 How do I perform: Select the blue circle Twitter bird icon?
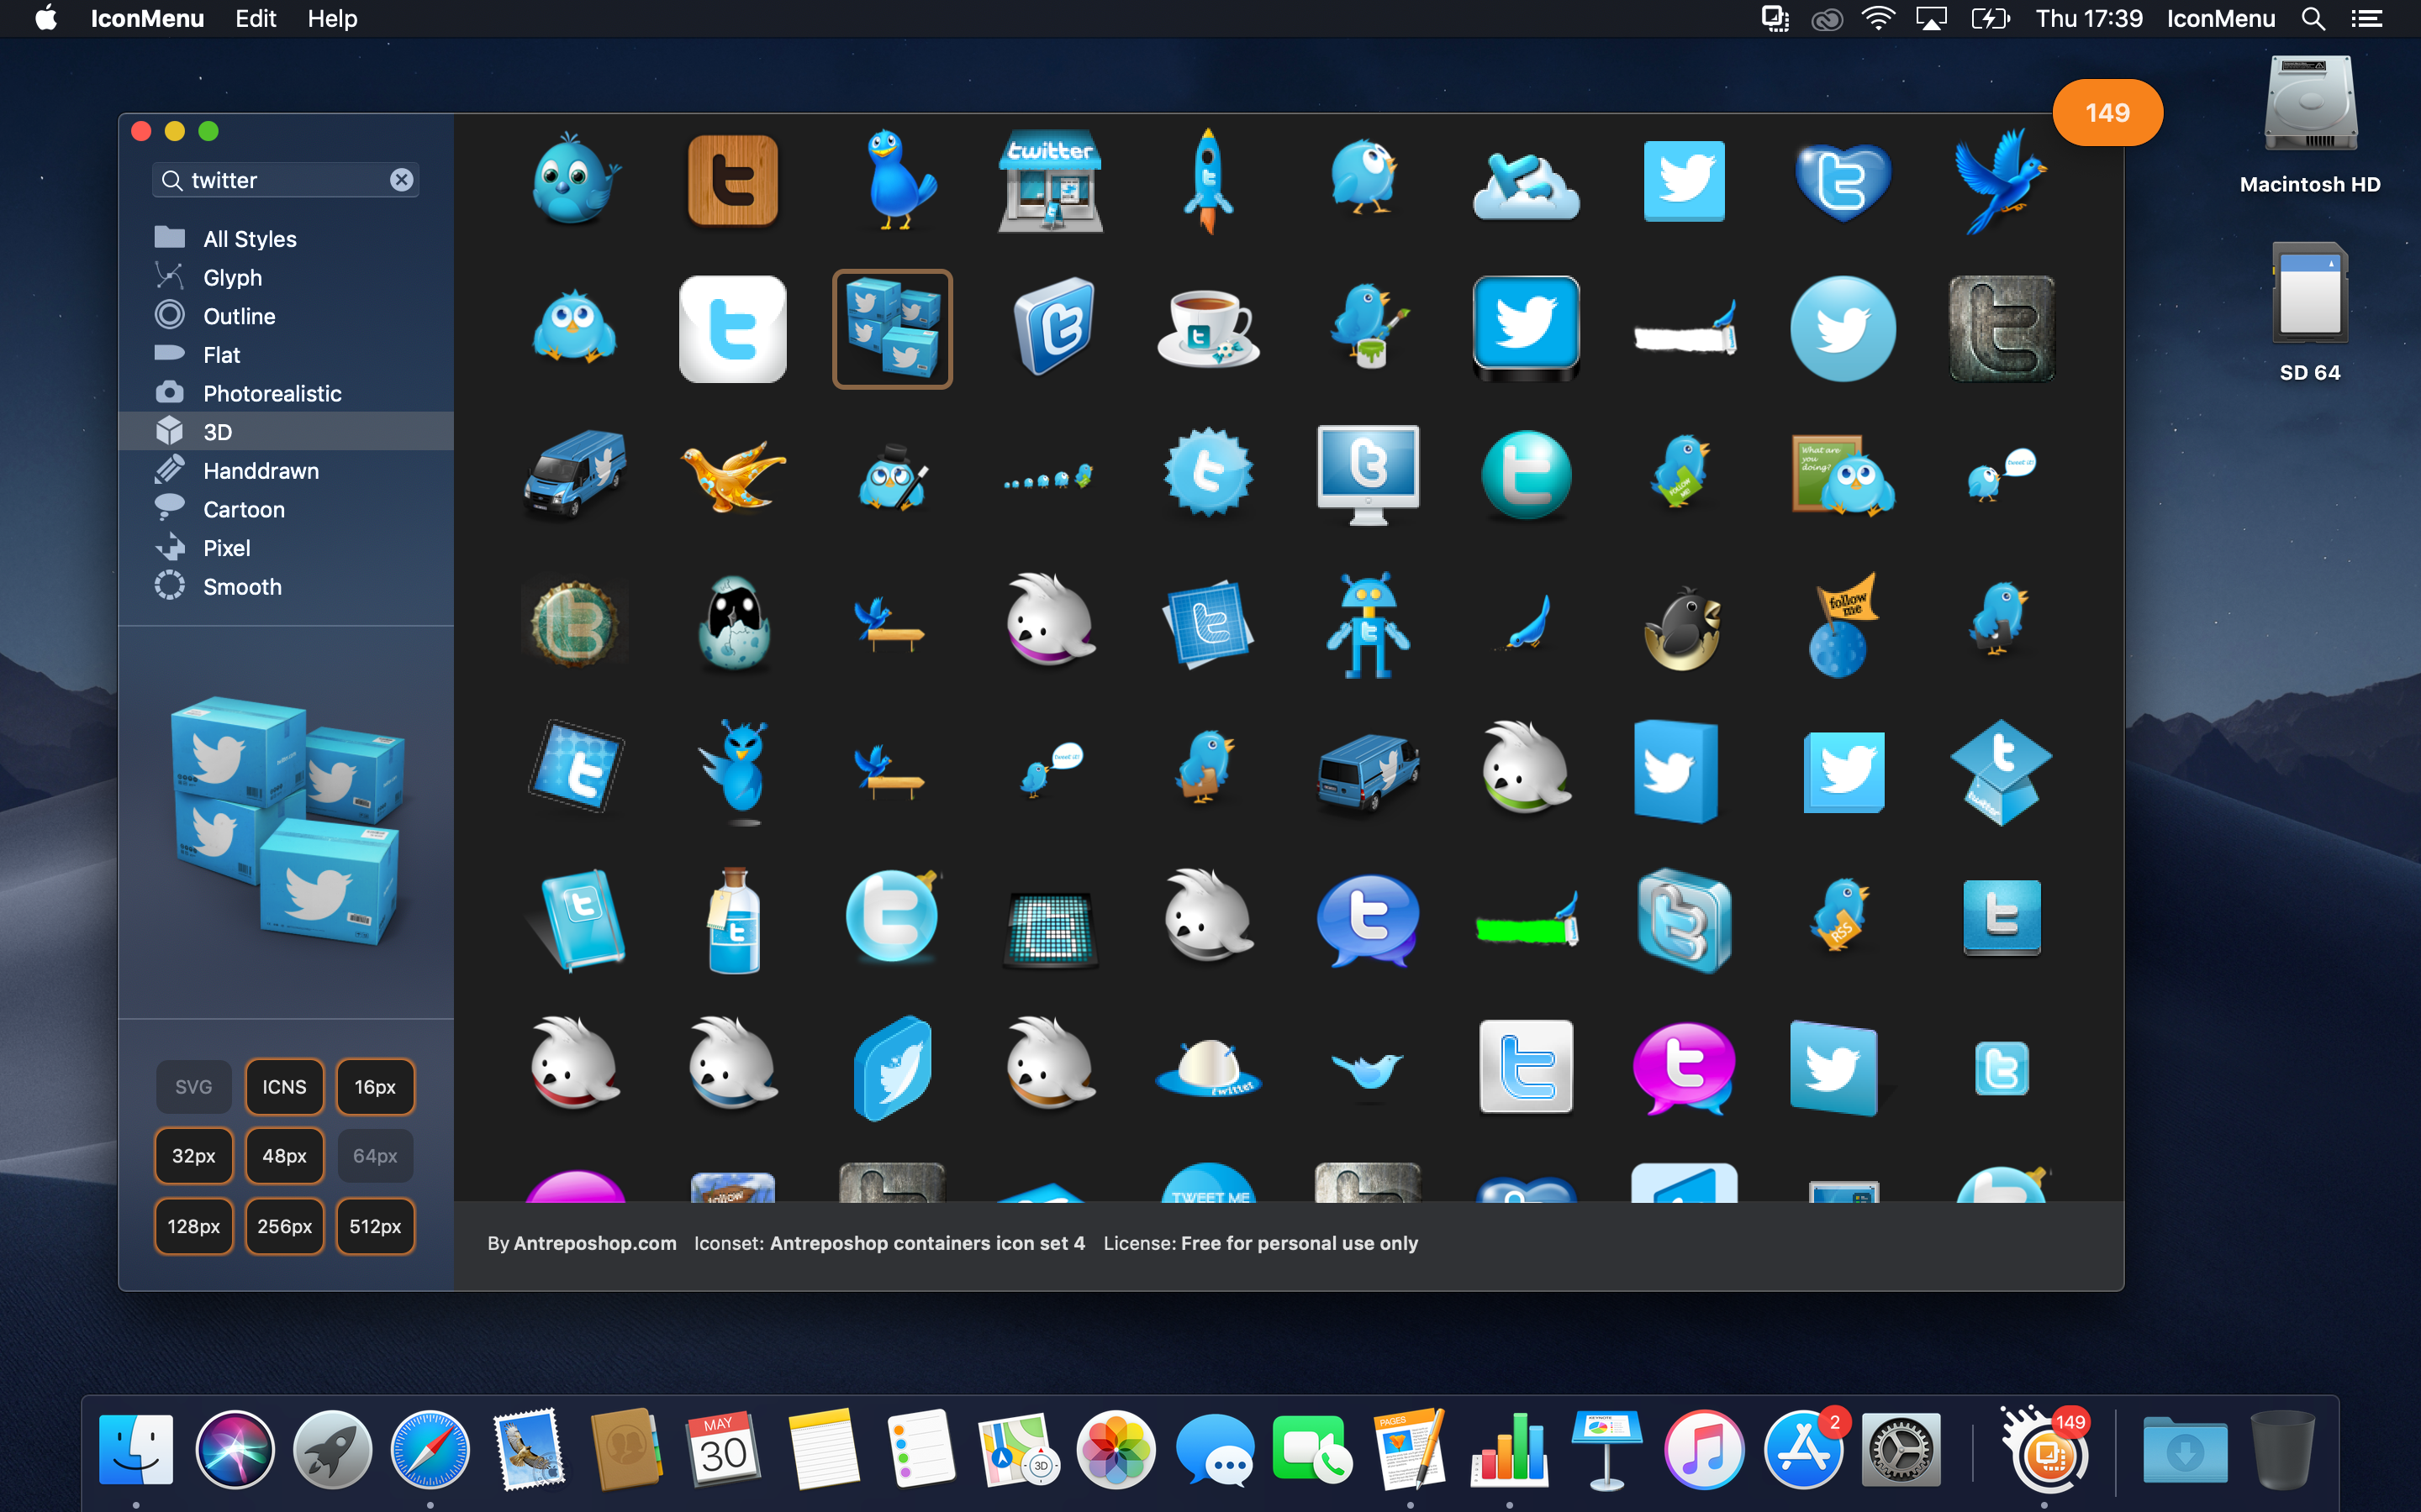tap(1843, 328)
